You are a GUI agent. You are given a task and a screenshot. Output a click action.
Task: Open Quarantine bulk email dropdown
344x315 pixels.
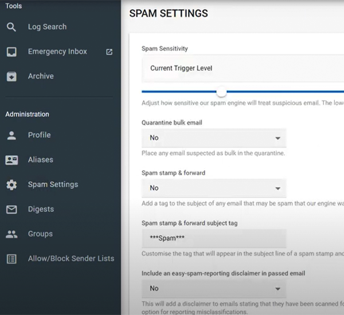214,138
